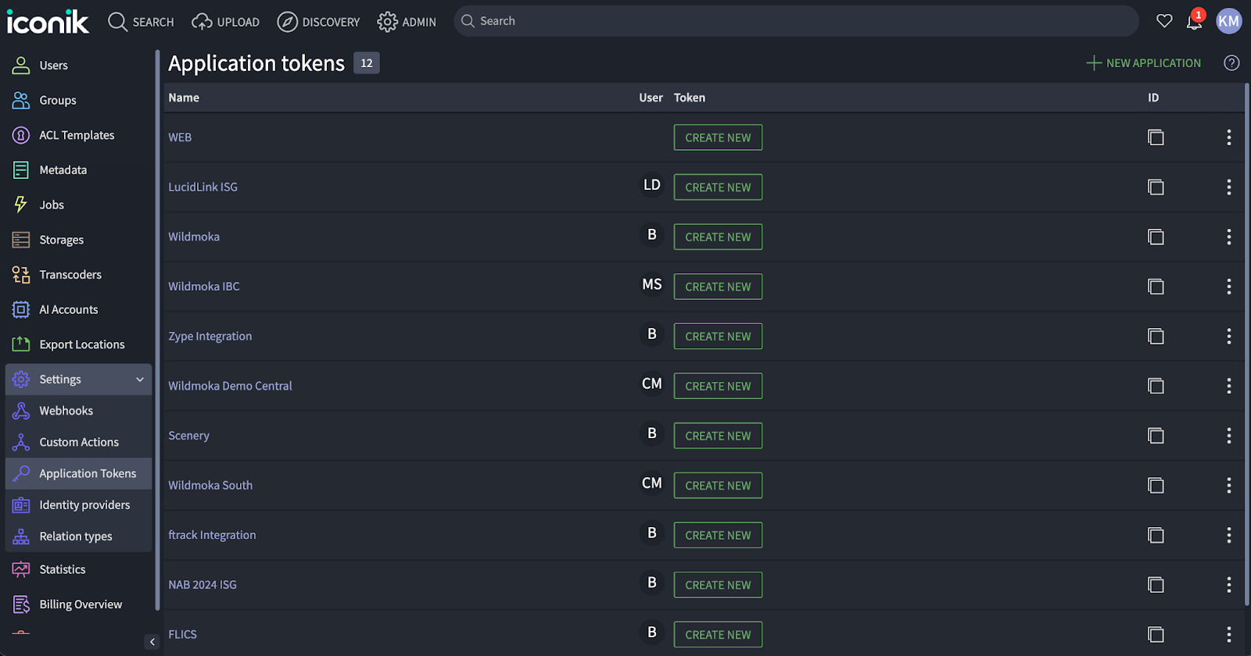This screenshot has width=1251, height=656.
Task: Open the three-dot menu for WEB
Action: coord(1229,137)
